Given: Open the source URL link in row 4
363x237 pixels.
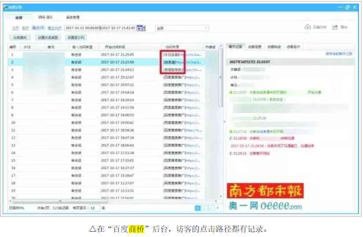Looking at the screenshot, I should [x=193, y=77].
